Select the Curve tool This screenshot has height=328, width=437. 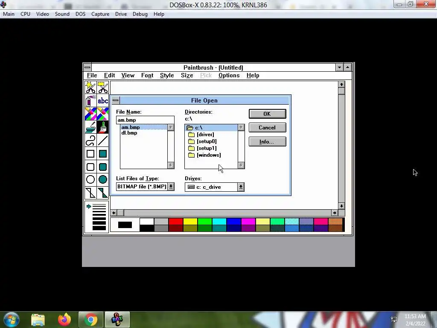click(90, 140)
